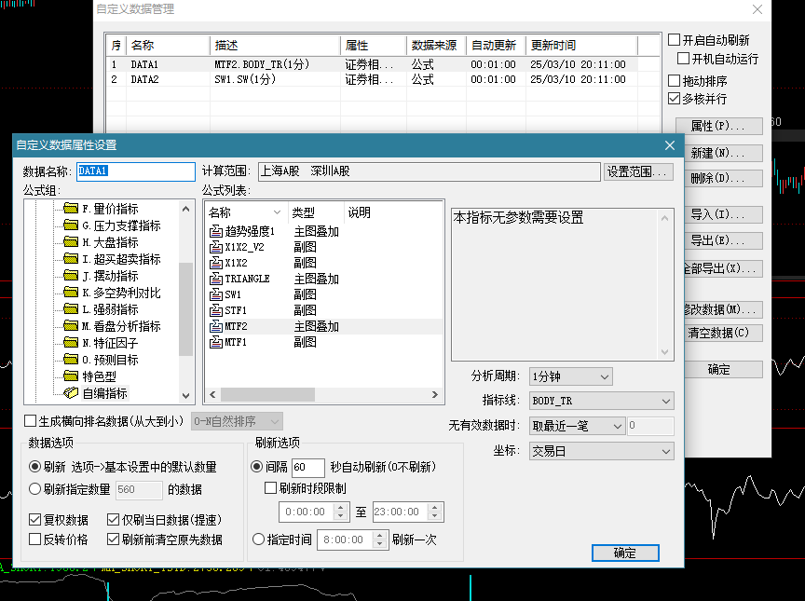Click 清空数据(C) button
This screenshot has width=805, height=601.
click(x=723, y=333)
